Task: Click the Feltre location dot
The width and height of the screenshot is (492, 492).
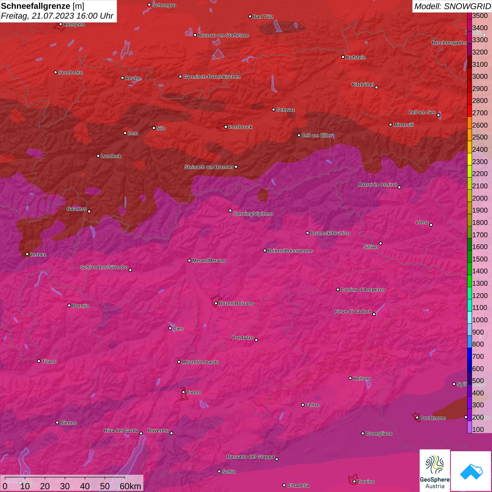Action: point(303,405)
